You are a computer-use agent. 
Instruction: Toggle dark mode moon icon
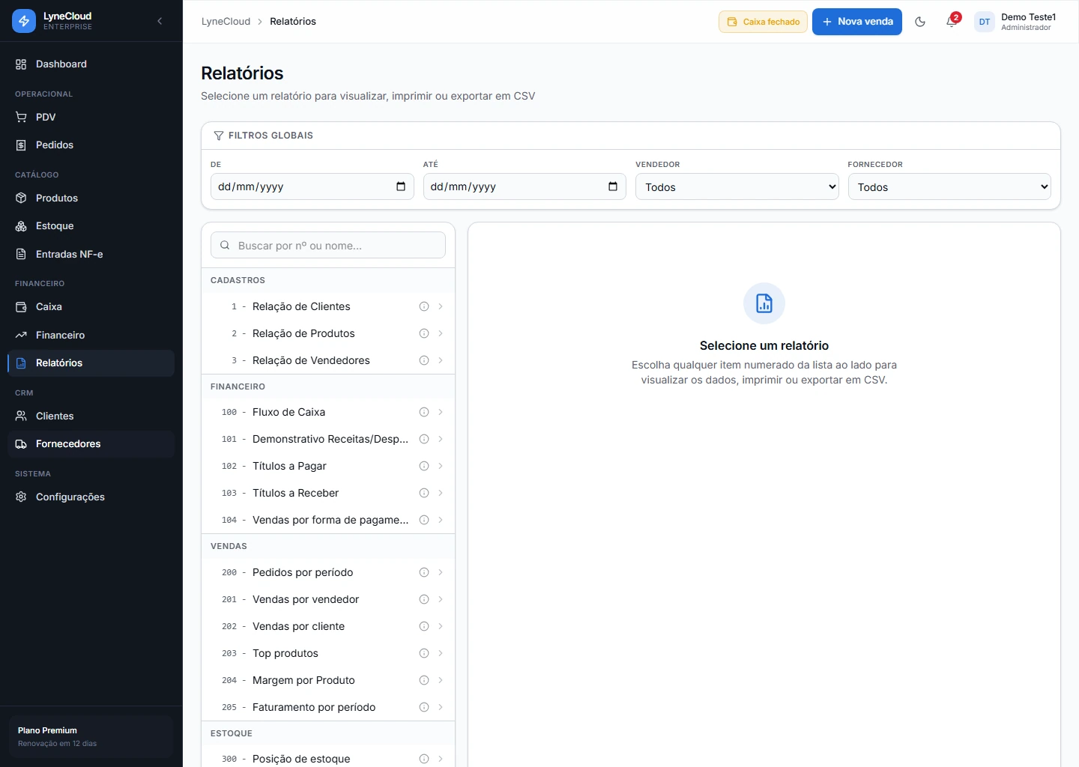coord(920,22)
